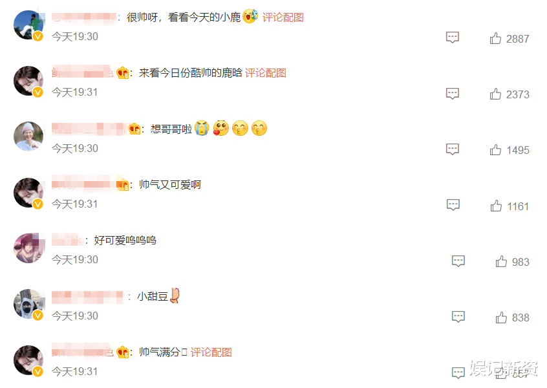Screen dimensions: 547x388
Task: Open 评论配图 link in first comment
Action: tap(283, 17)
